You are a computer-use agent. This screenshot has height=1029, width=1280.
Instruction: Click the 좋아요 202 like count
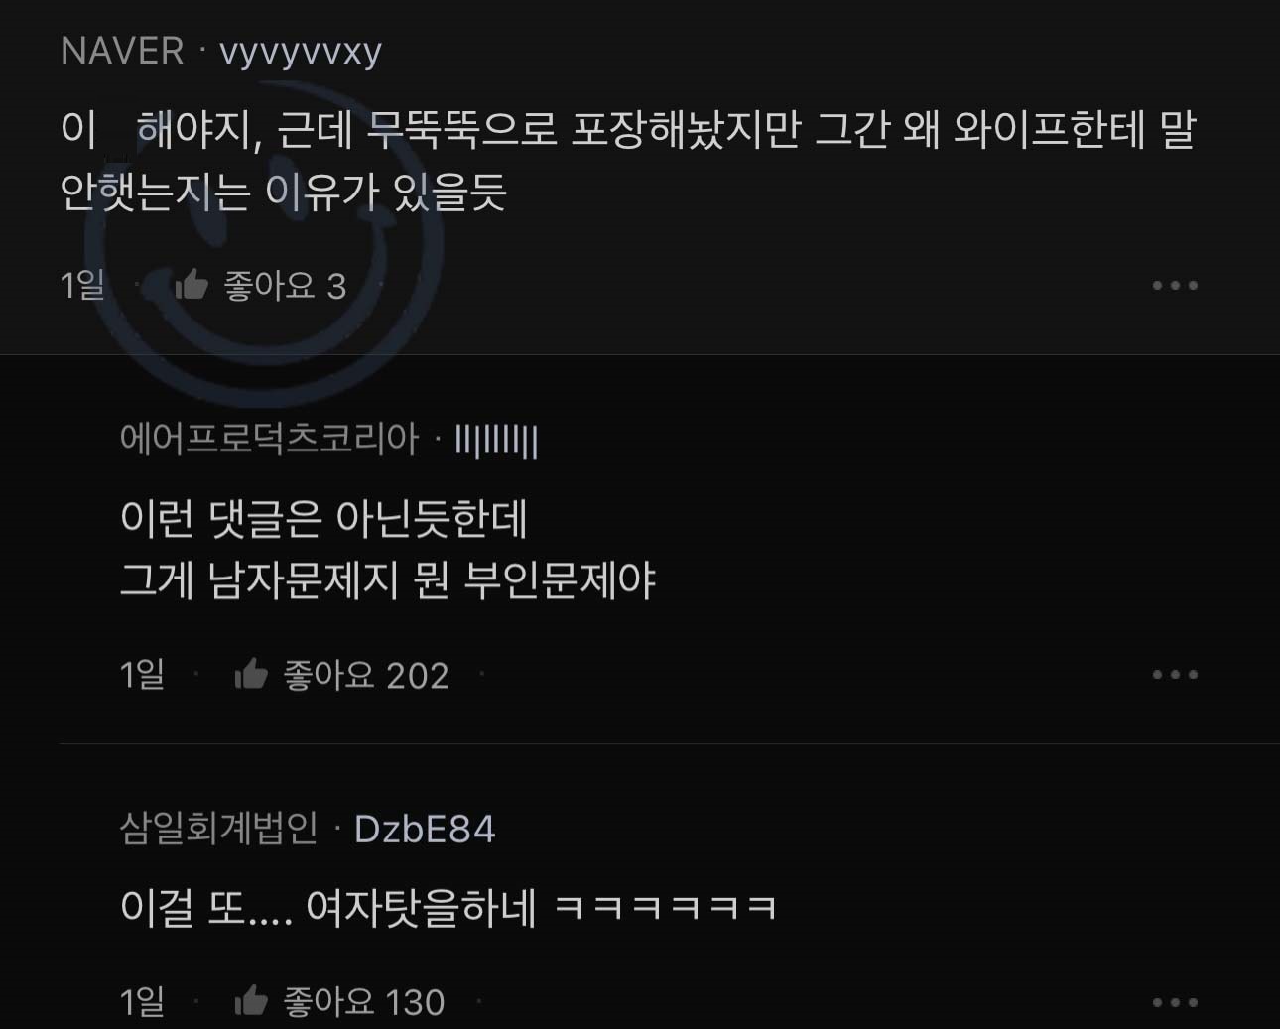[x=366, y=675]
